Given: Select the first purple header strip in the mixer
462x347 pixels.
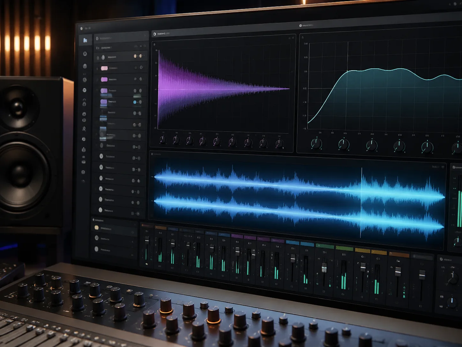Looking at the screenshot, I should coord(237,236).
